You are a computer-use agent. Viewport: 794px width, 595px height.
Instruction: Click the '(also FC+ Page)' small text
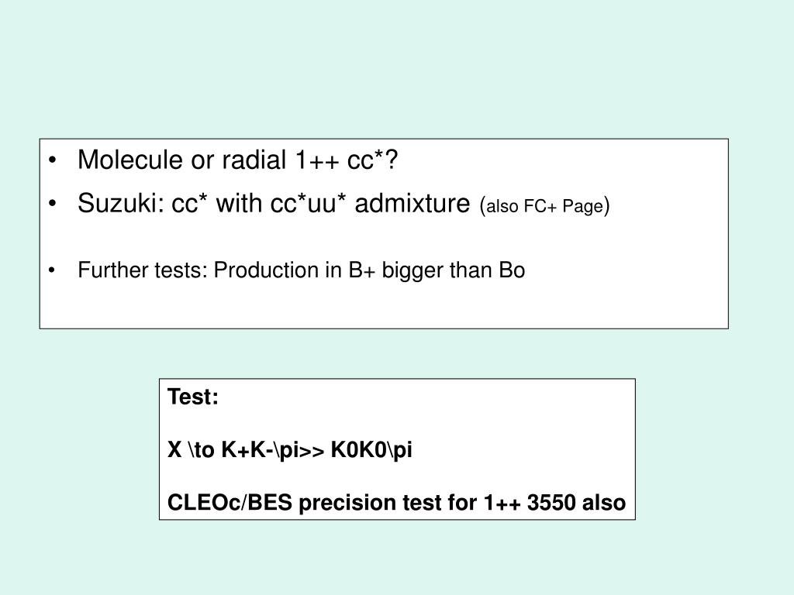(x=544, y=206)
